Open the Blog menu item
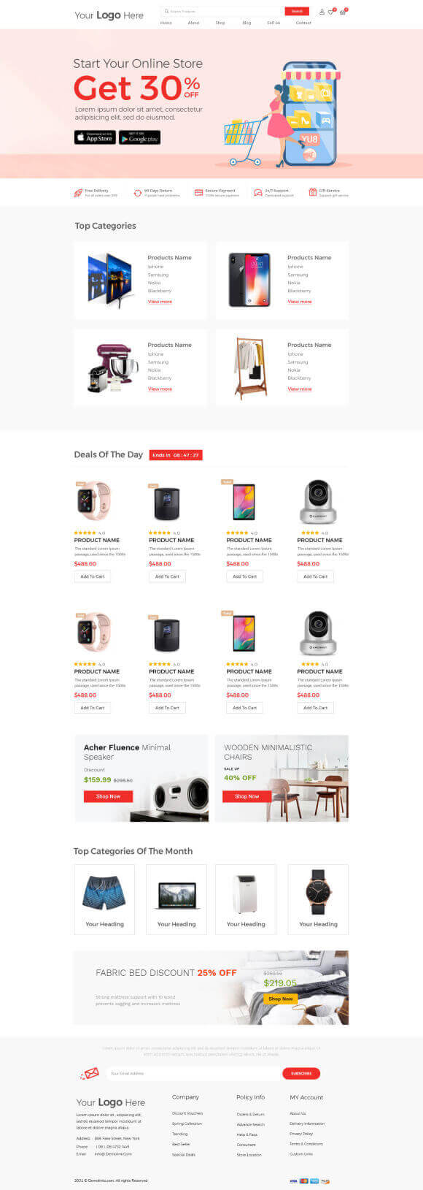Viewport: 423px width, 1190px height. 247,23
